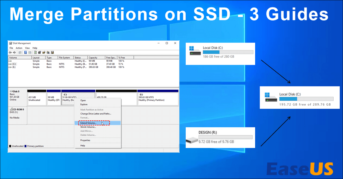Click the "186 GB free of 280 GB" text
This screenshot has width=343, height=179.
pos(218,57)
